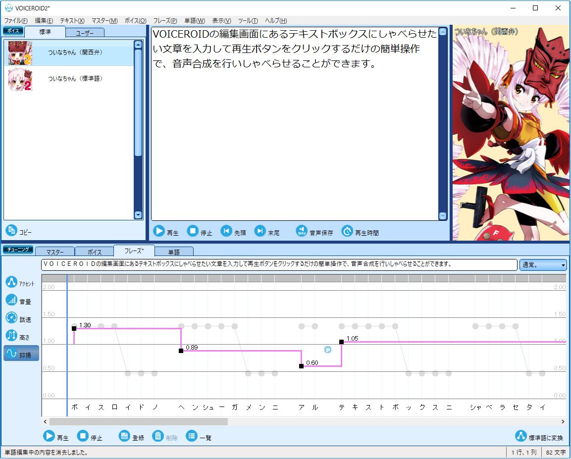571x459 pixels.
Task: Click the graph's horizontal scrollbar thumb
Action: [138, 421]
